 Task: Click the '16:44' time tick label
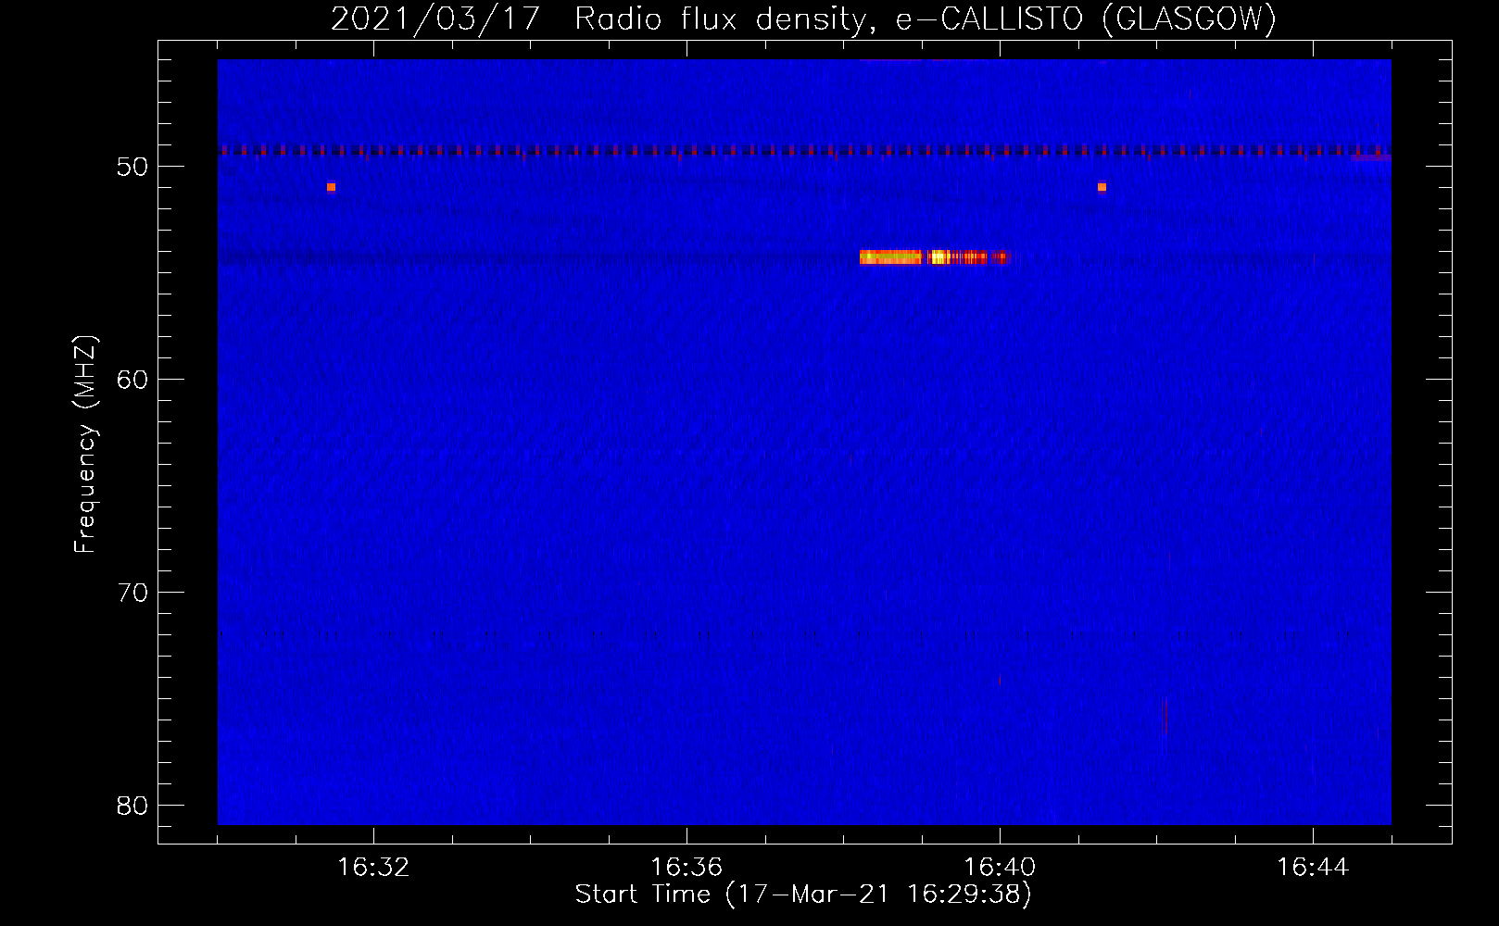1313,868
